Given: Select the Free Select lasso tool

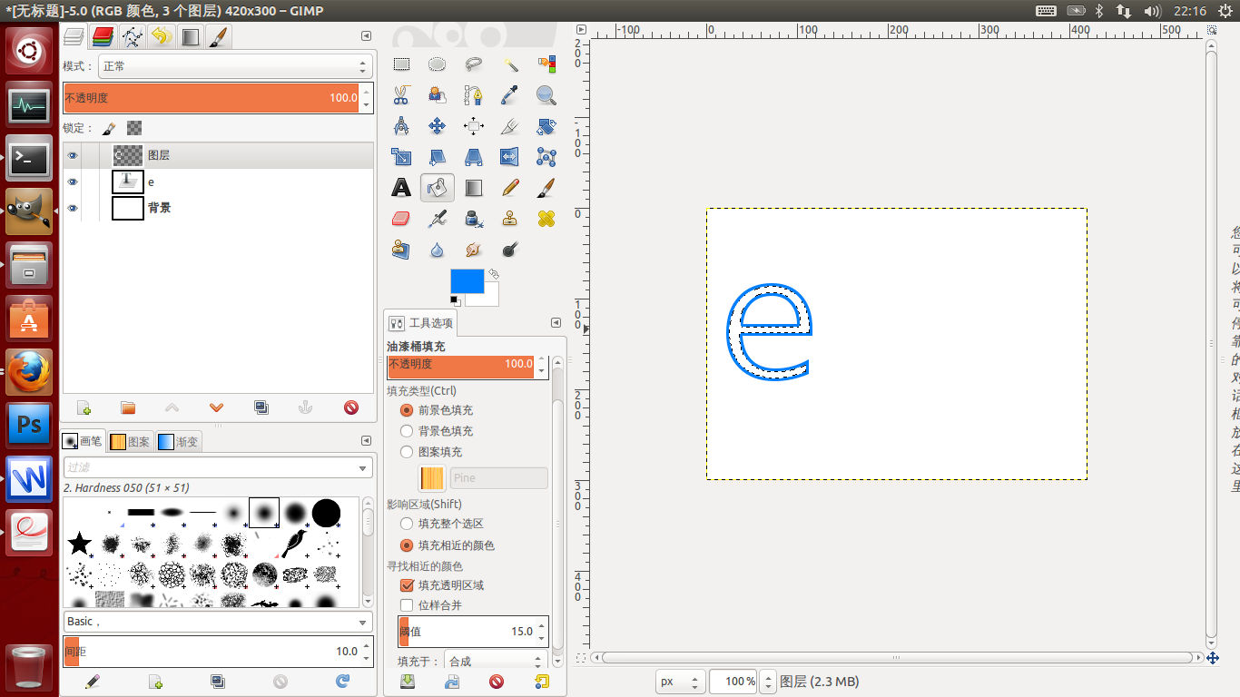Looking at the screenshot, I should [473, 64].
